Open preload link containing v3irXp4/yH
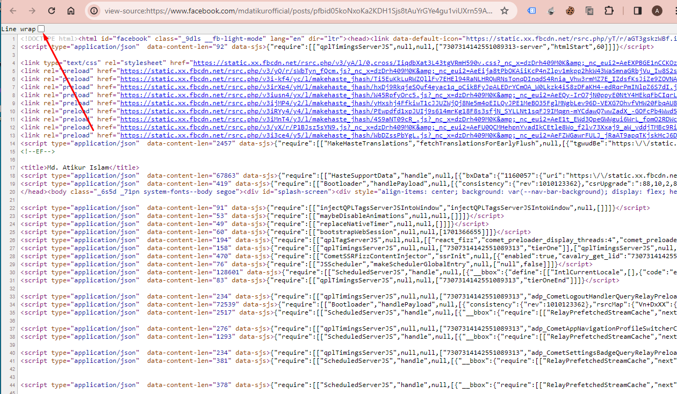 point(398,87)
